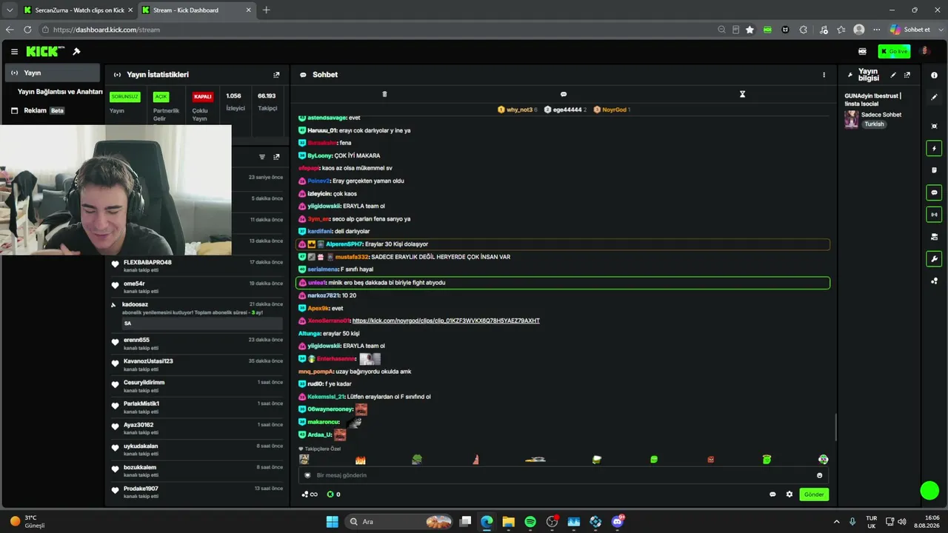This screenshot has height=533, width=948.
Task: Open the profile avatar menu
Action: 924,51
